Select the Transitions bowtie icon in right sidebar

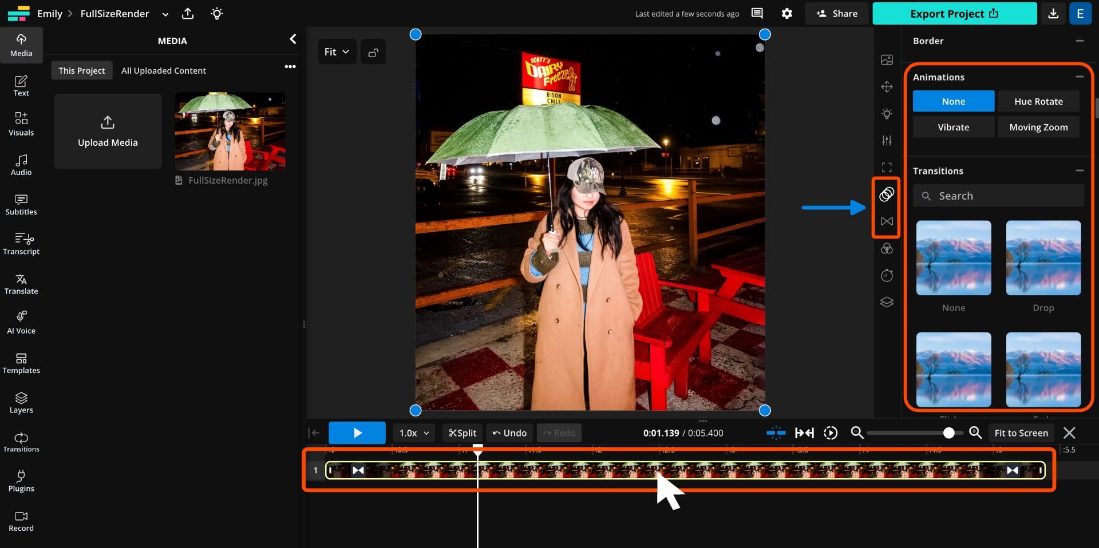tap(887, 221)
